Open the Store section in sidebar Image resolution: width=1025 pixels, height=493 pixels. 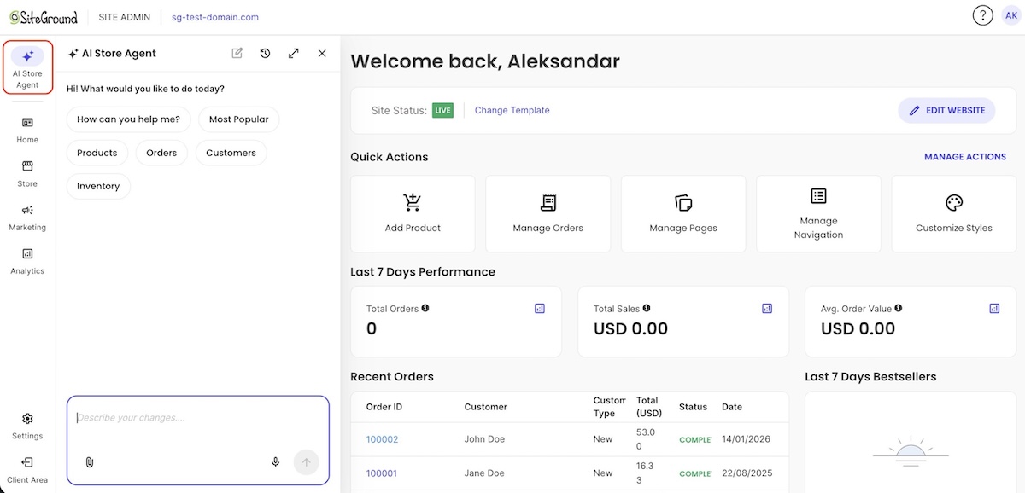click(27, 174)
